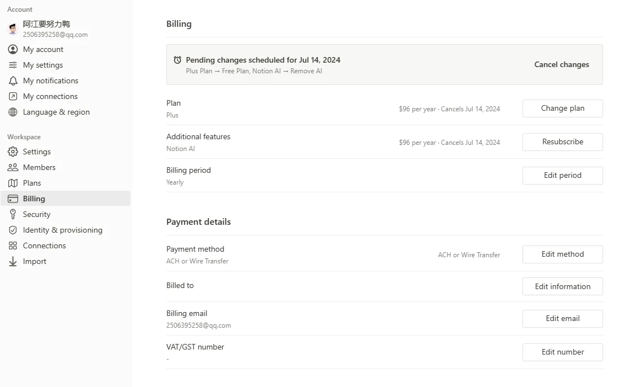The height and width of the screenshot is (387, 630).
Task: Click the Security key icon
Action: (13, 214)
